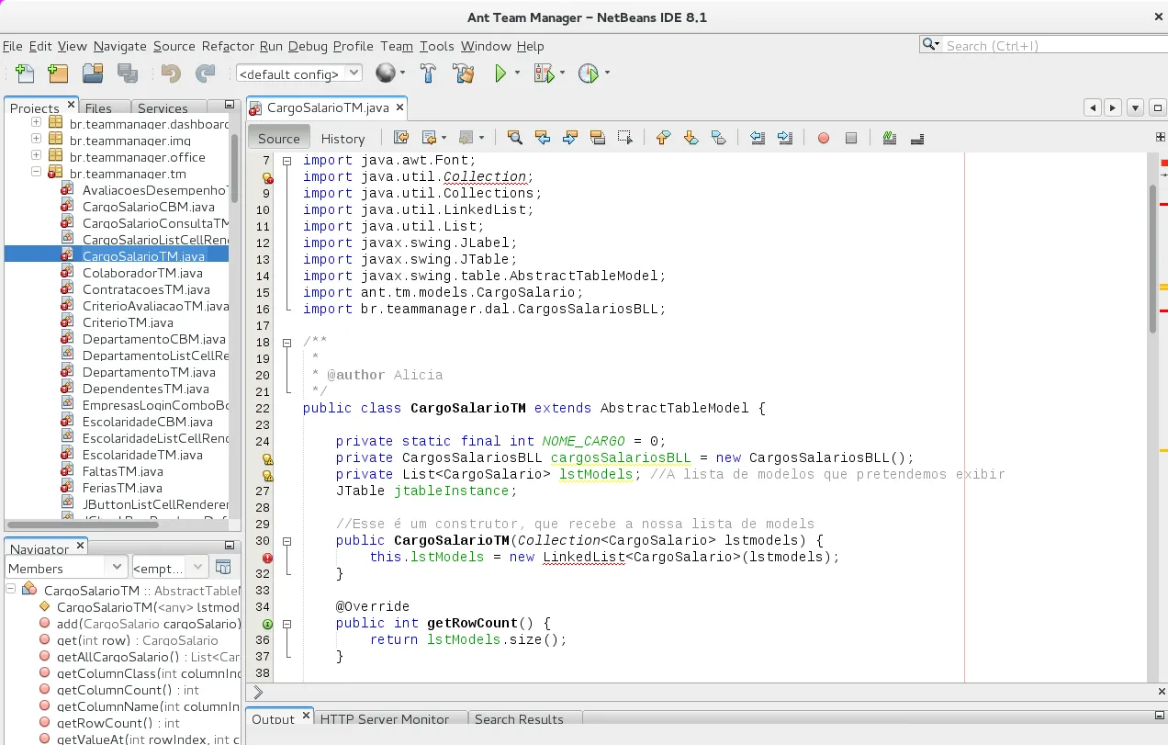Open the Search Results tab button

point(519,719)
